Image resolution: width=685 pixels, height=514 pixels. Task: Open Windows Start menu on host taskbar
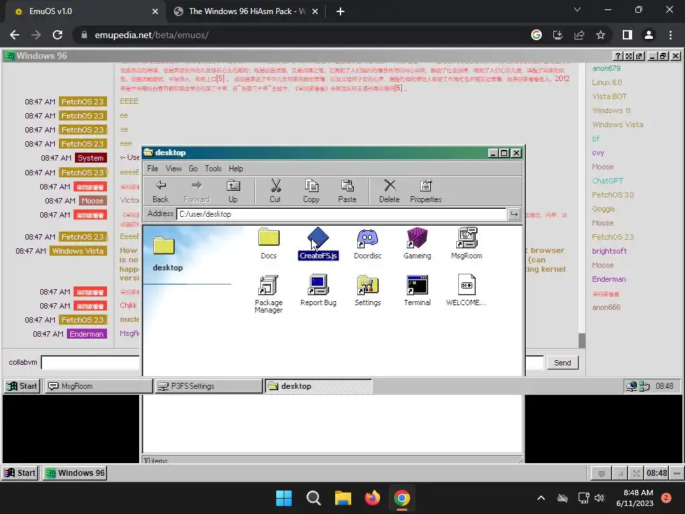pyautogui.click(x=284, y=498)
